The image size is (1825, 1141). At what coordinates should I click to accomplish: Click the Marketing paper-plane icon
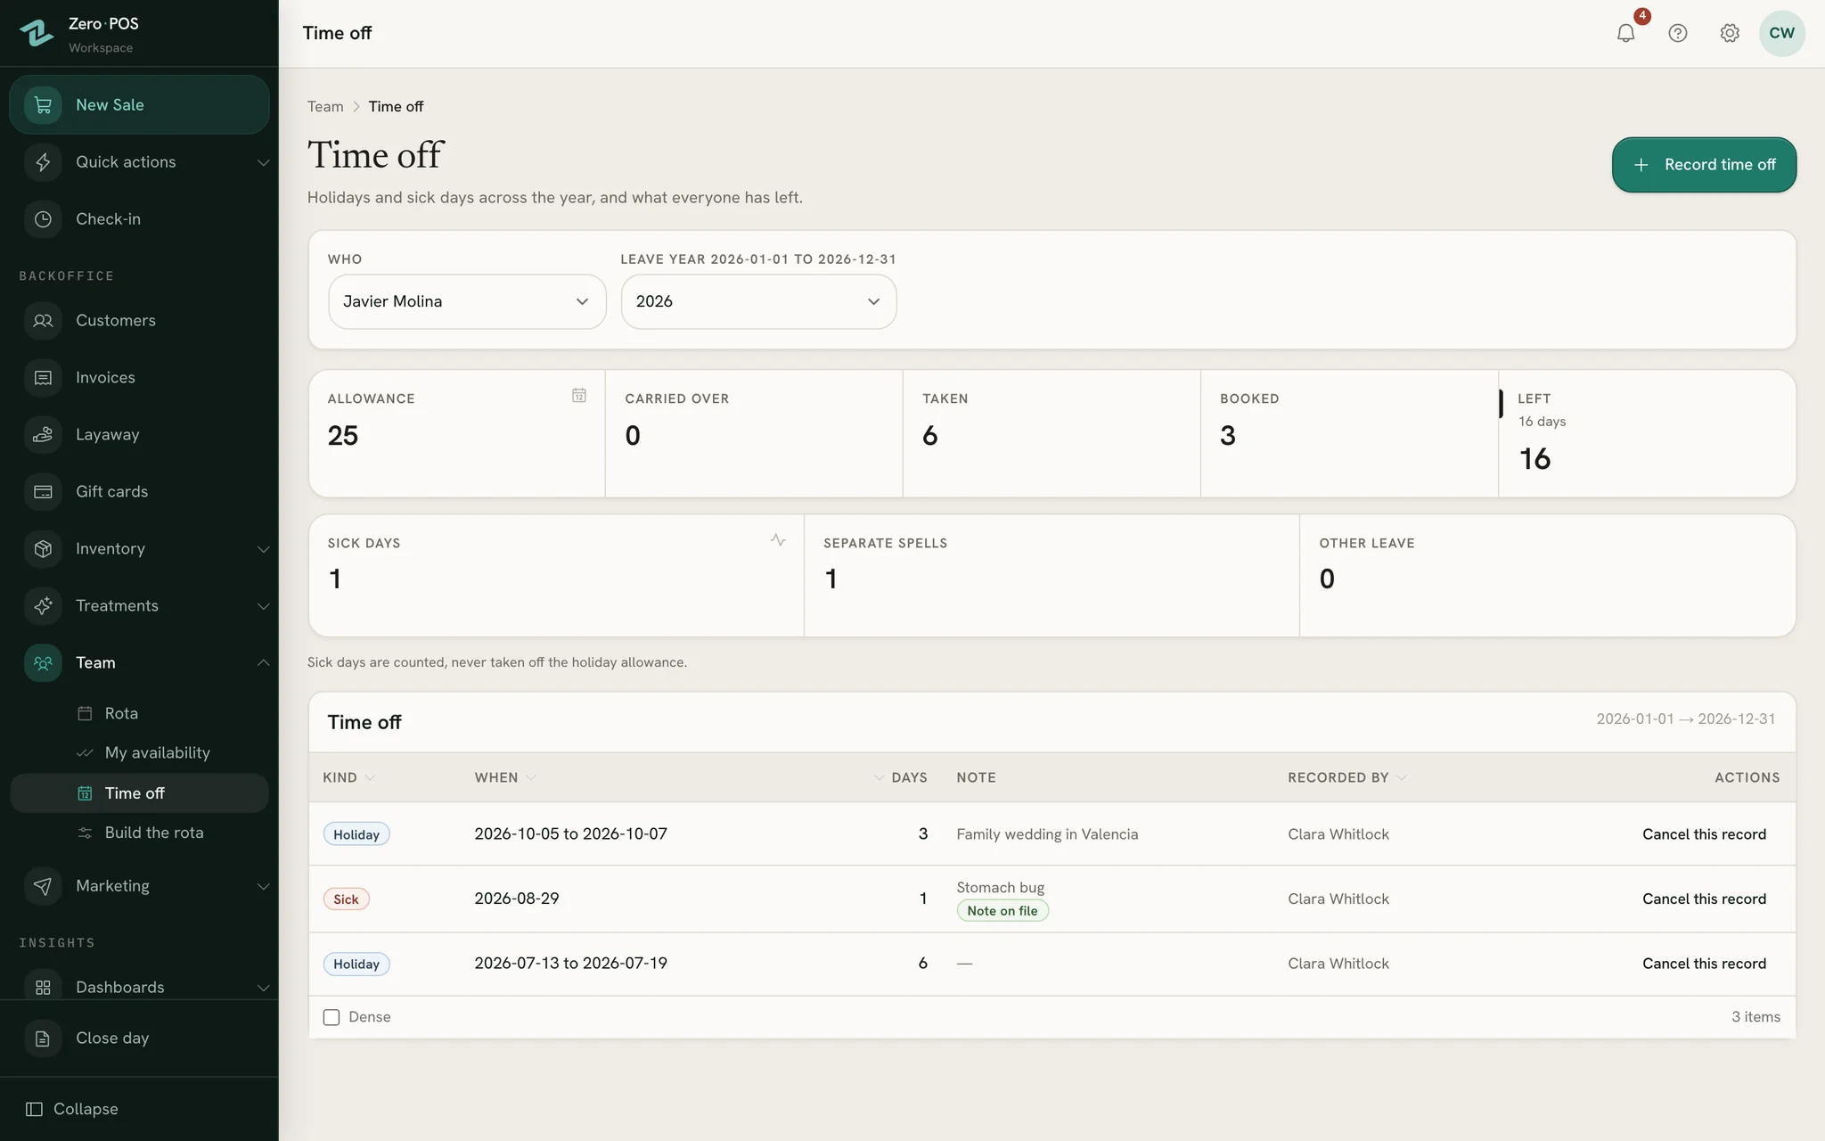(x=43, y=886)
